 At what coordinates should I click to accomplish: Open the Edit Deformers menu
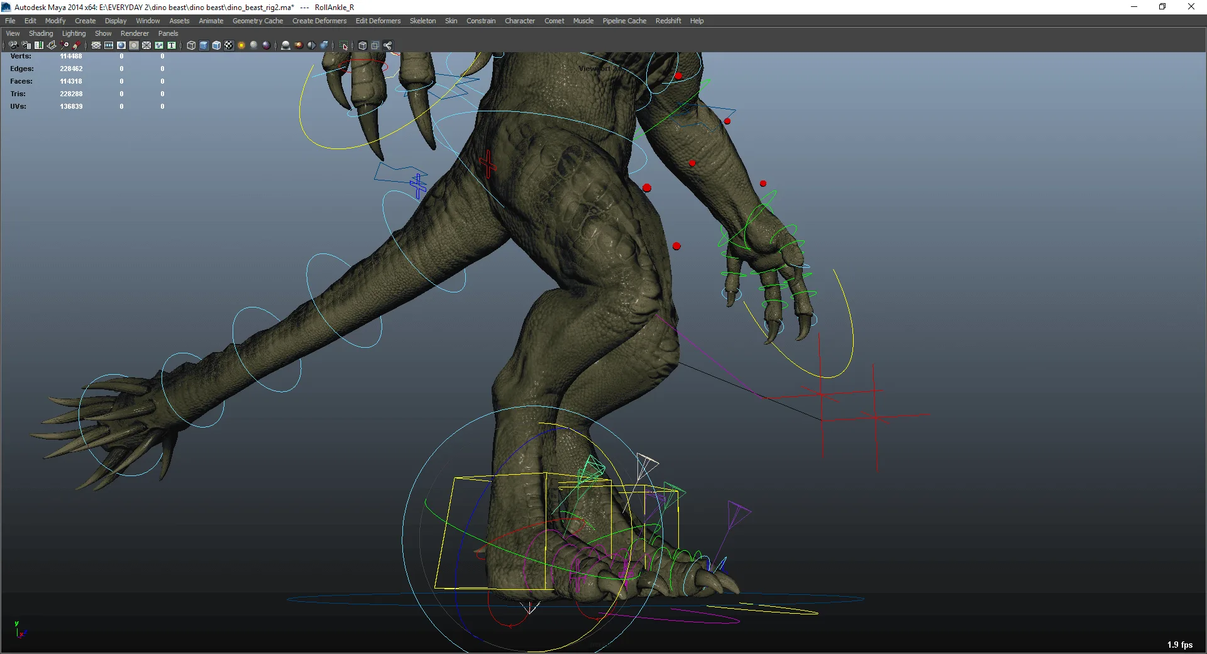(x=378, y=21)
